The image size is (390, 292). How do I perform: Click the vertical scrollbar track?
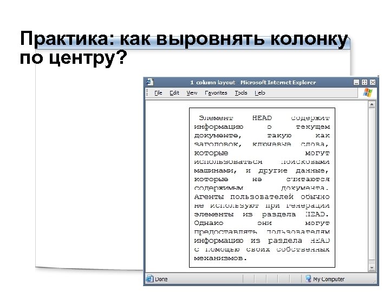372,186
